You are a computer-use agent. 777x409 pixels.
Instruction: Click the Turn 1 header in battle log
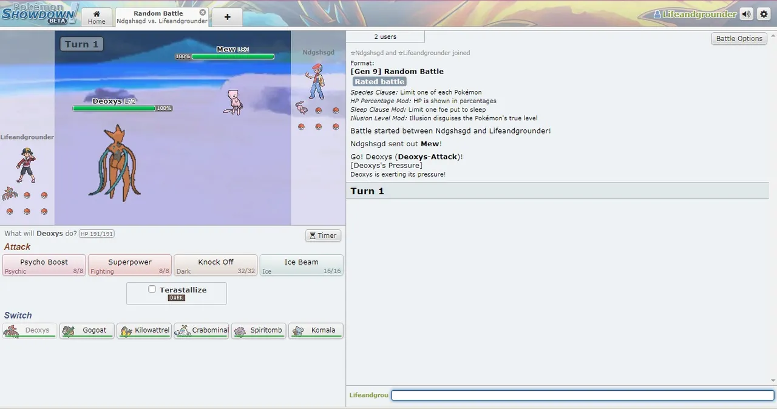(x=557, y=191)
